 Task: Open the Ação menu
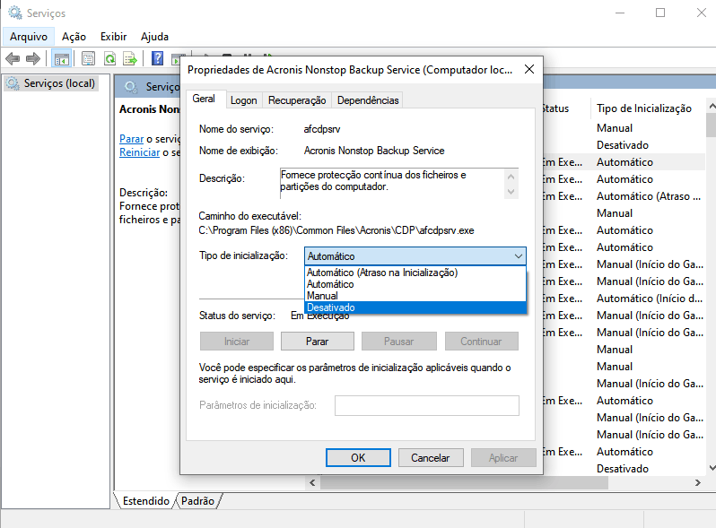74,37
